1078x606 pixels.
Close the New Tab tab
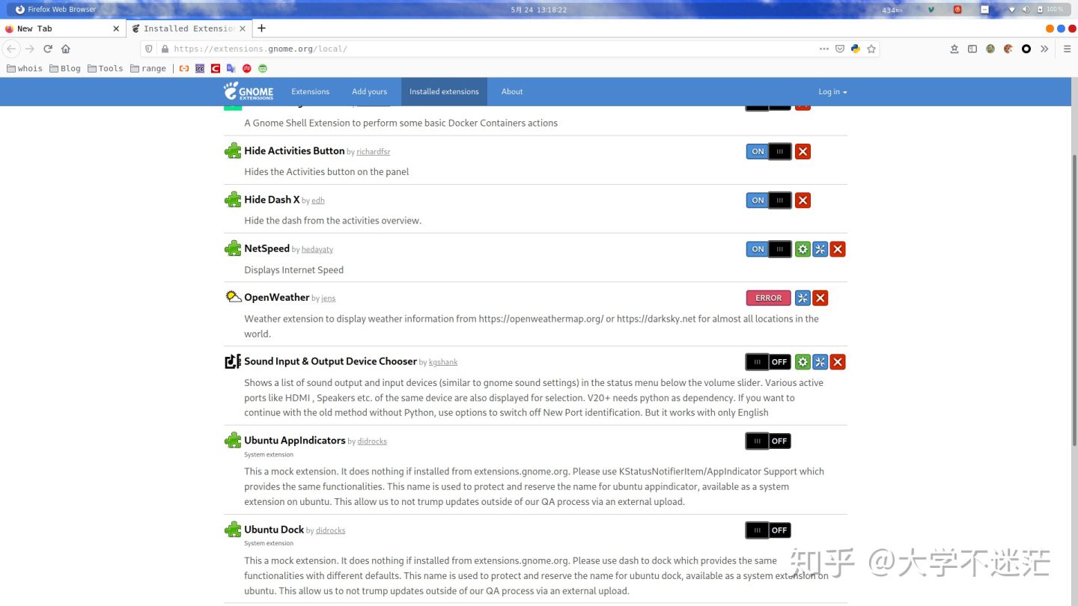(x=116, y=28)
